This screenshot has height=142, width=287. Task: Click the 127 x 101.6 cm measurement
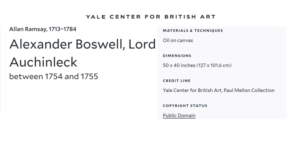tap(214, 65)
